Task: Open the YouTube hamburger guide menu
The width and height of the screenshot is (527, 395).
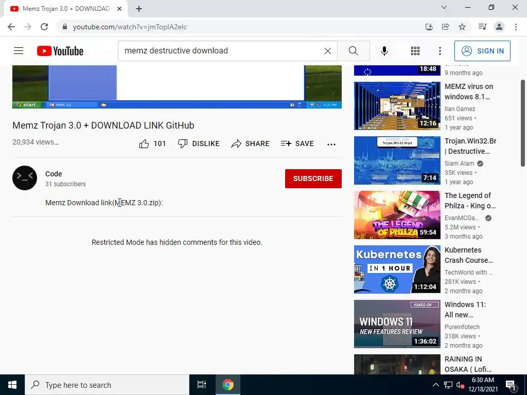Action: pos(19,51)
